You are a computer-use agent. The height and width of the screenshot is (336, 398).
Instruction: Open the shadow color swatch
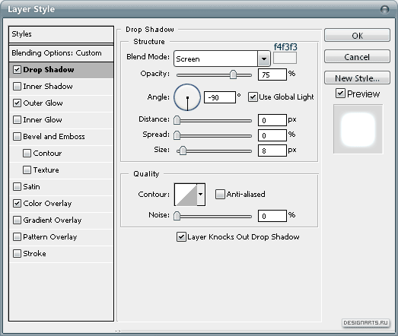pos(285,58)
